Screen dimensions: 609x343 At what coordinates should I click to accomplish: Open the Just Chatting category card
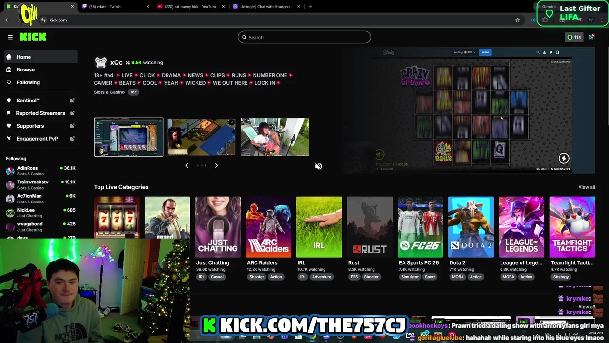click(218, 227)
